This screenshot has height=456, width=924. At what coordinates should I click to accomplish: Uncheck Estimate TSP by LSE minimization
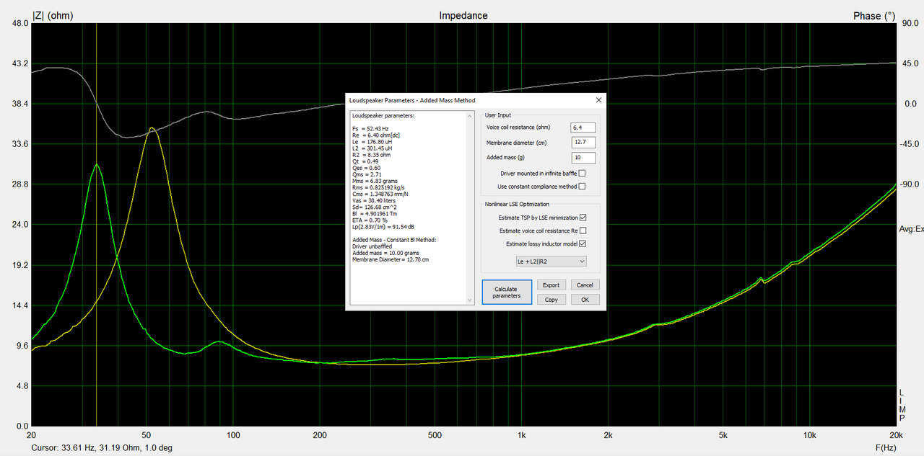click(x=583, y=218)
